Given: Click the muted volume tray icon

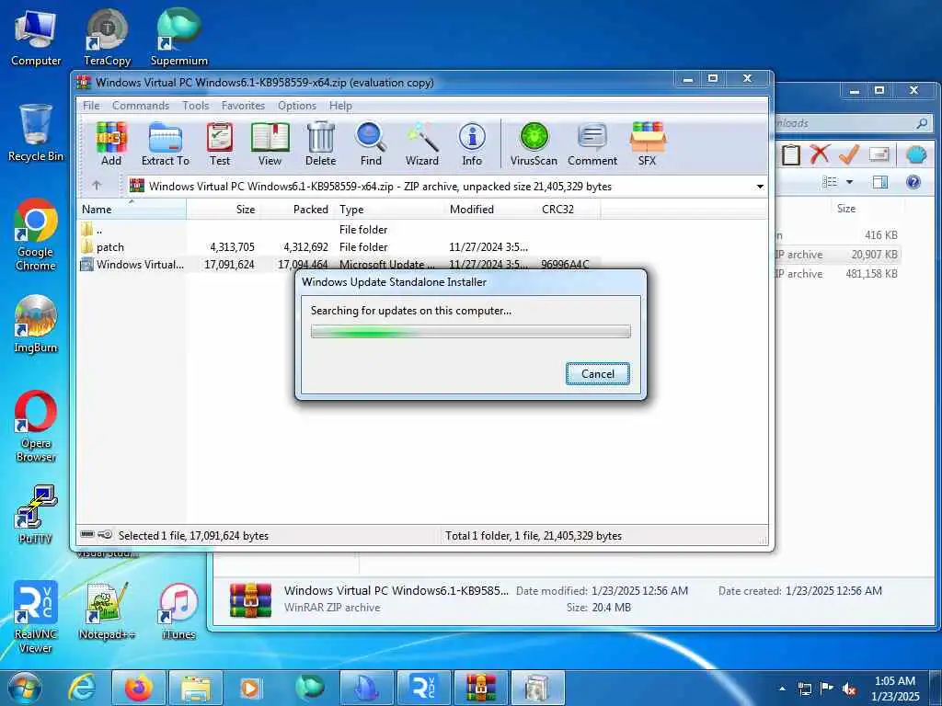Looking at the screenshot, I should [x=849, y=689].
